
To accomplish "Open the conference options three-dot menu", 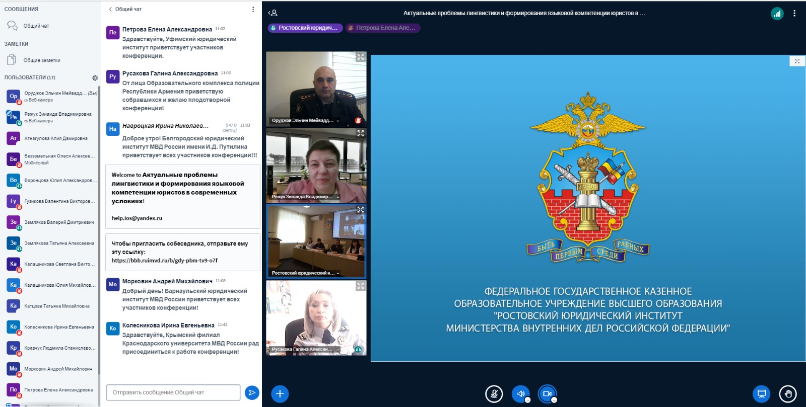I will 794,14.
